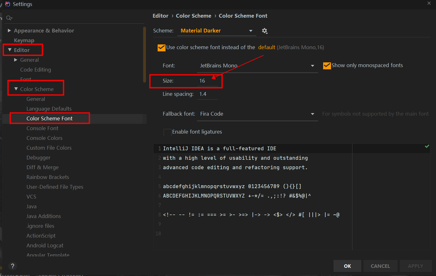Select Java color scheme item
The image size is (436, 276).
click(32, 206)
